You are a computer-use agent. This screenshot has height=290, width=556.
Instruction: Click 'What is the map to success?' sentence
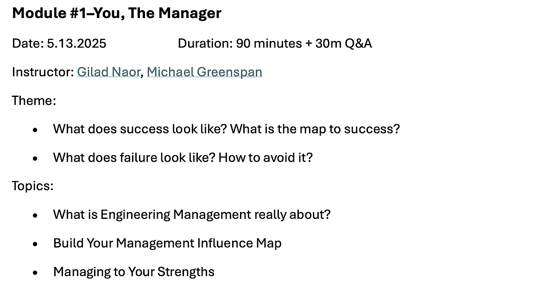pos(315,129)
